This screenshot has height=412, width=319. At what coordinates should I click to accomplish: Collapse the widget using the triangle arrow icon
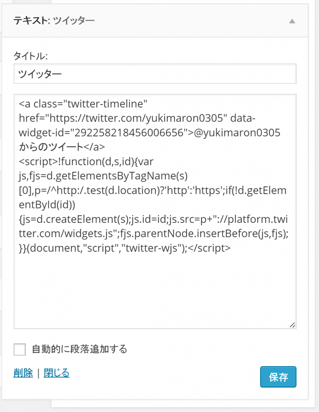tap(293, 21)
